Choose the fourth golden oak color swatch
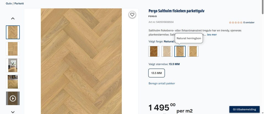The image size is (264, 114). coord(193,51)
